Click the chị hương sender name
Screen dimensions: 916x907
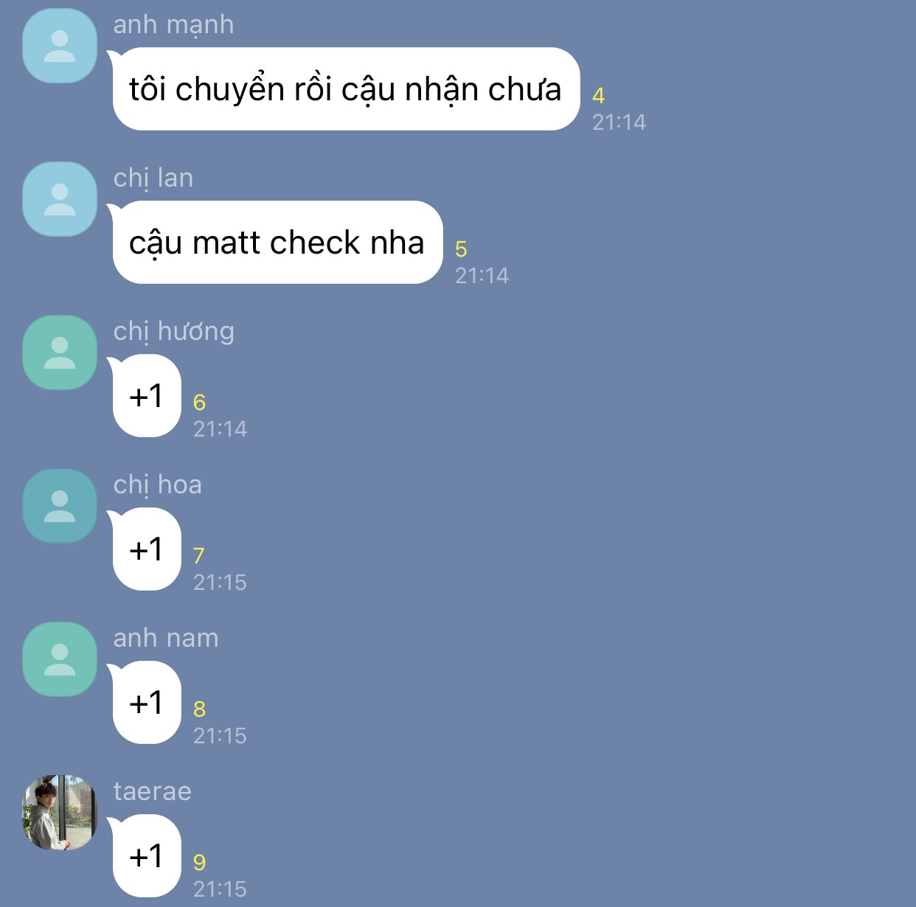point(174,332)
